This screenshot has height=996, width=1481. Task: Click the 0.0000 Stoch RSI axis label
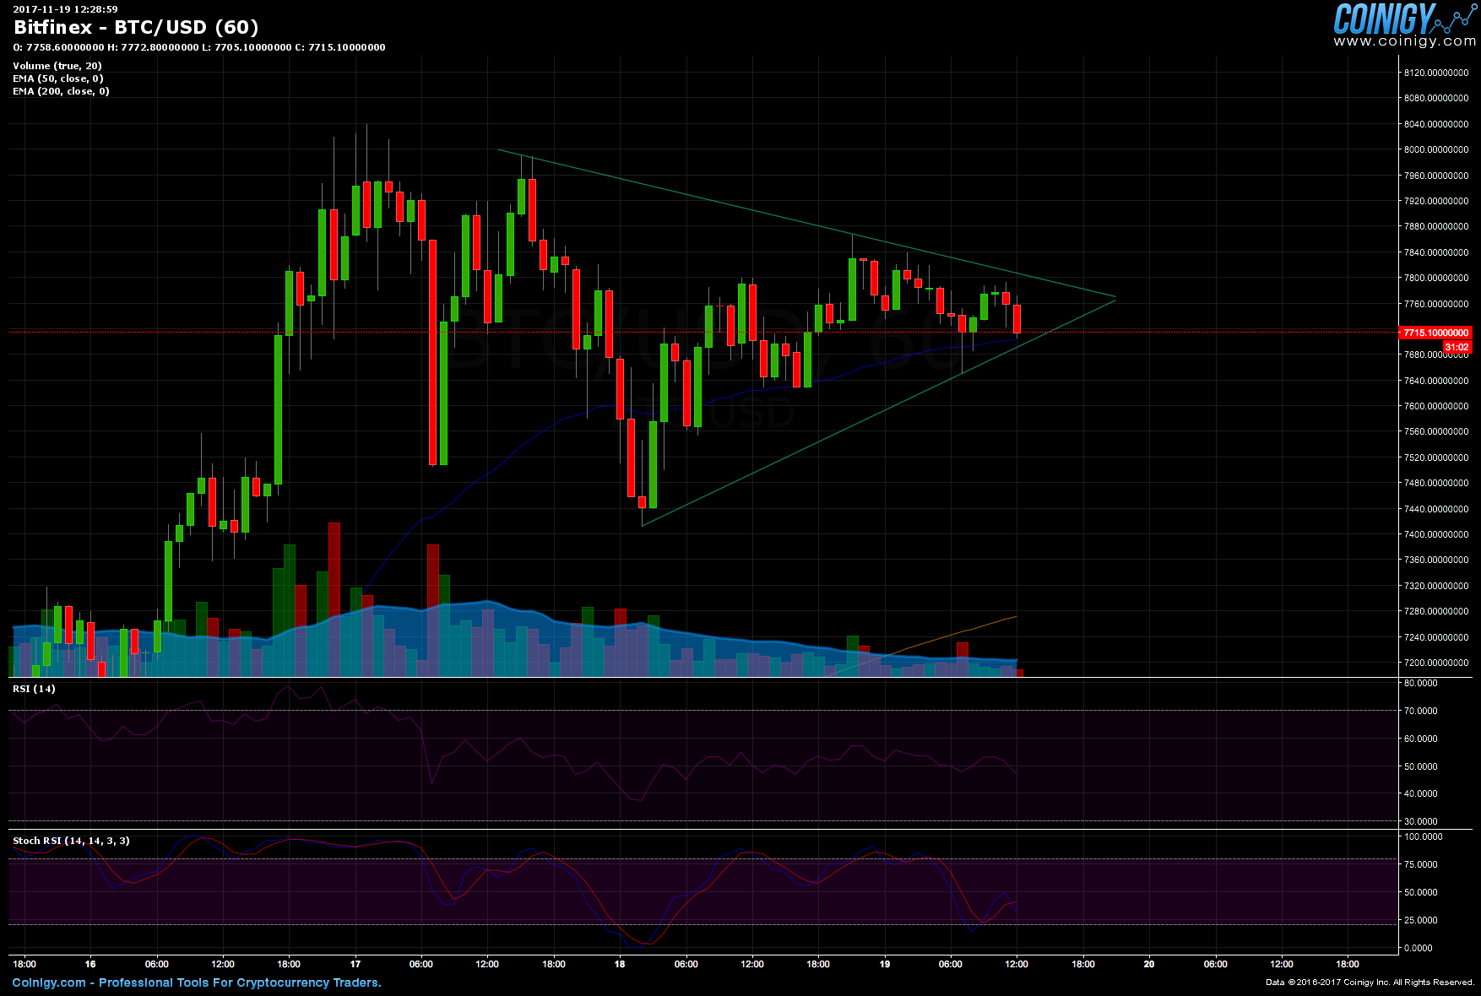(x=1419, y=948)
